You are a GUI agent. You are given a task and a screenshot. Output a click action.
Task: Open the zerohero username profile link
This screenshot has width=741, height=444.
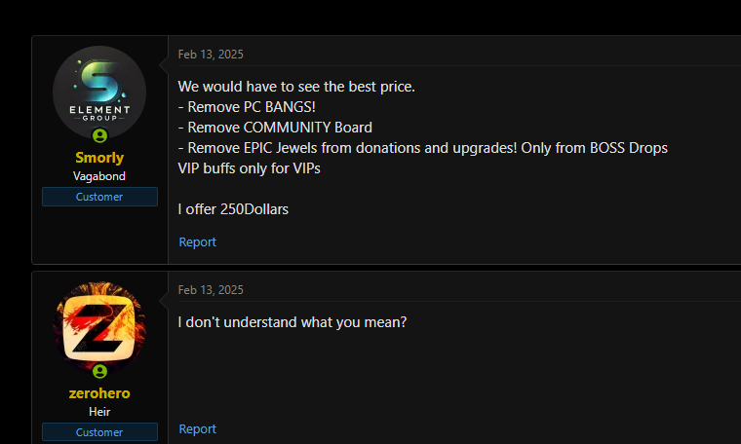coord(99,393)
